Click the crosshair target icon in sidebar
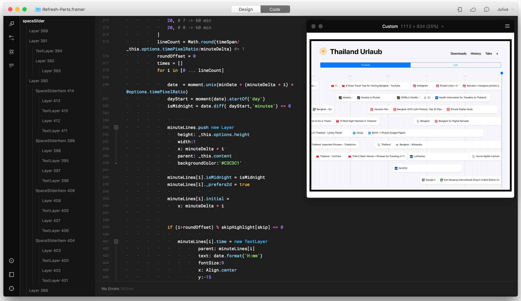The image size is (521, 301). tap(11, 288)
